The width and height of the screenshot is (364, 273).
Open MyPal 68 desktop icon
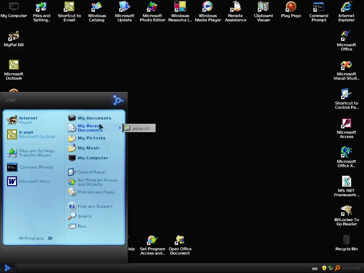[x=14, y=39]
